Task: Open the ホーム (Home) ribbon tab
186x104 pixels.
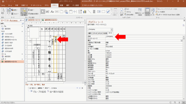Action: pos(10,5)
